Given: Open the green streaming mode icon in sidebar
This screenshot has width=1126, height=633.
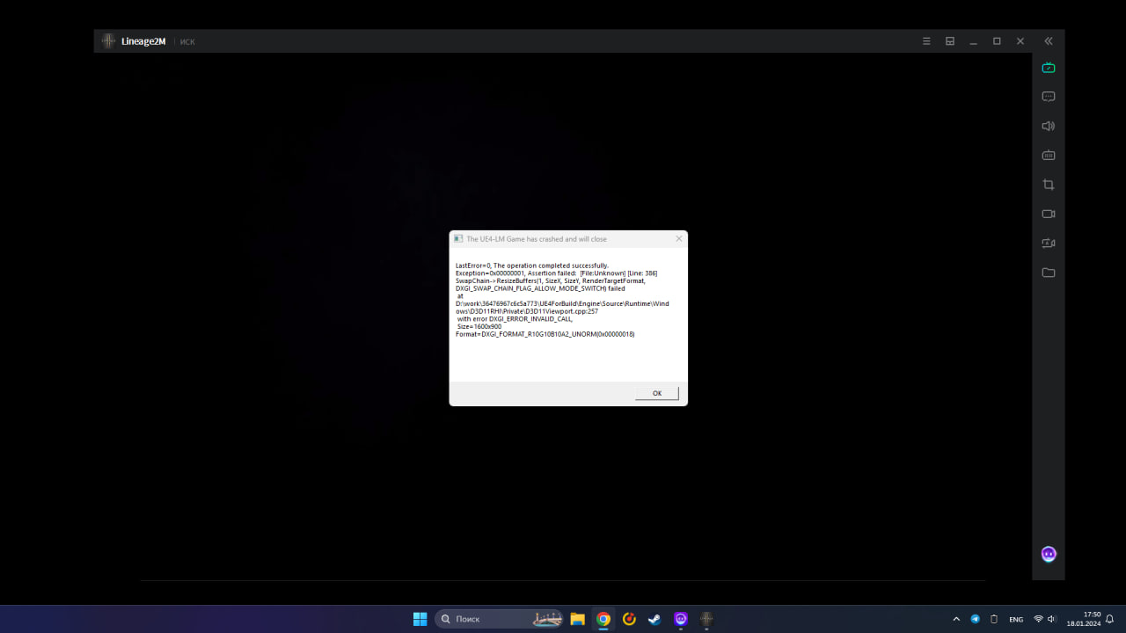Looking at the screenshot, I should click(1049, 68).
